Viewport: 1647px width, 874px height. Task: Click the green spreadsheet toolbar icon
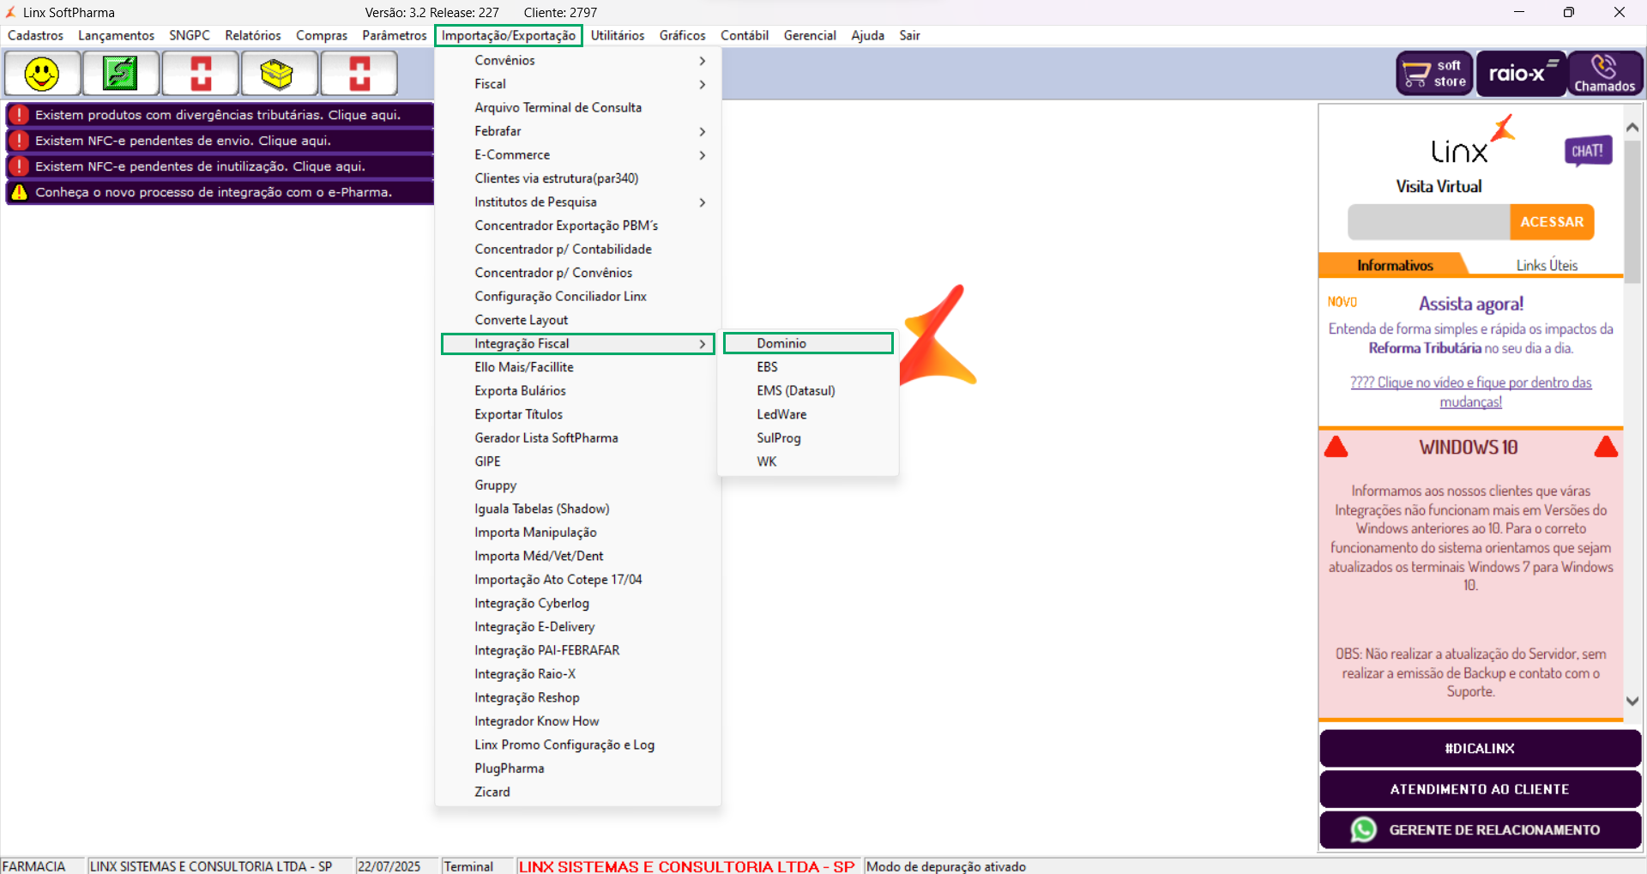(x=120, y=74)
